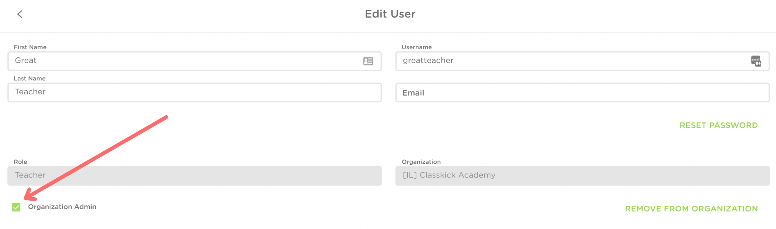776x229 pixels.
Task: Go back using the left arrow
Action: coord(20,14)
